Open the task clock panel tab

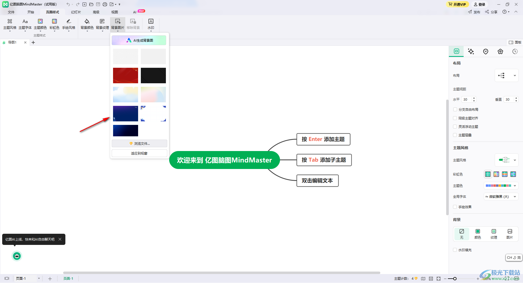515,51
